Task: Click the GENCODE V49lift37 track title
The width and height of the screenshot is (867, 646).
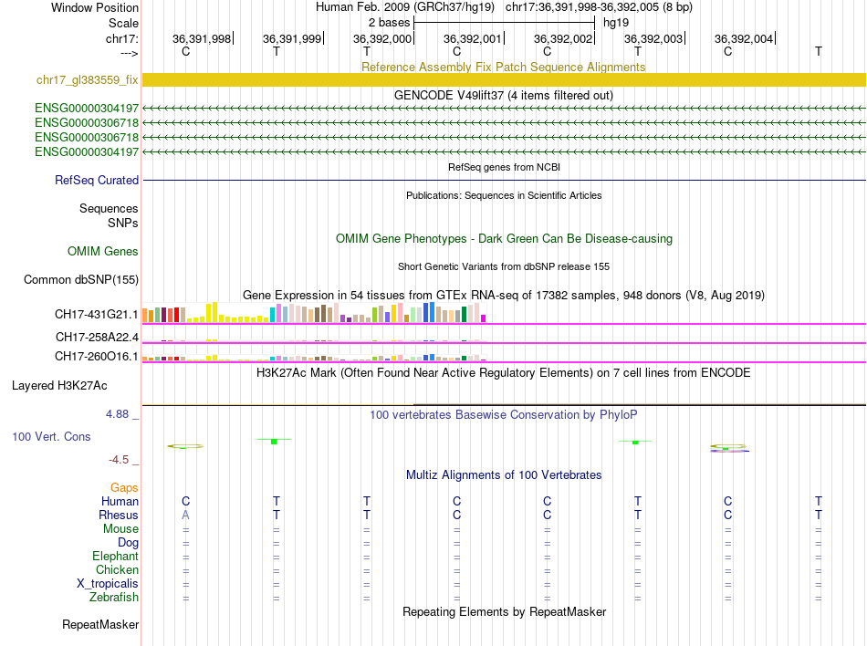Action: (x=504, y=95)
